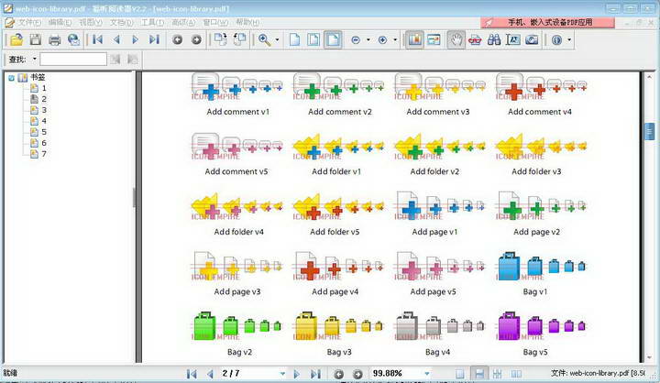Open the 工具(T) menu

click(x=152, y=22)
